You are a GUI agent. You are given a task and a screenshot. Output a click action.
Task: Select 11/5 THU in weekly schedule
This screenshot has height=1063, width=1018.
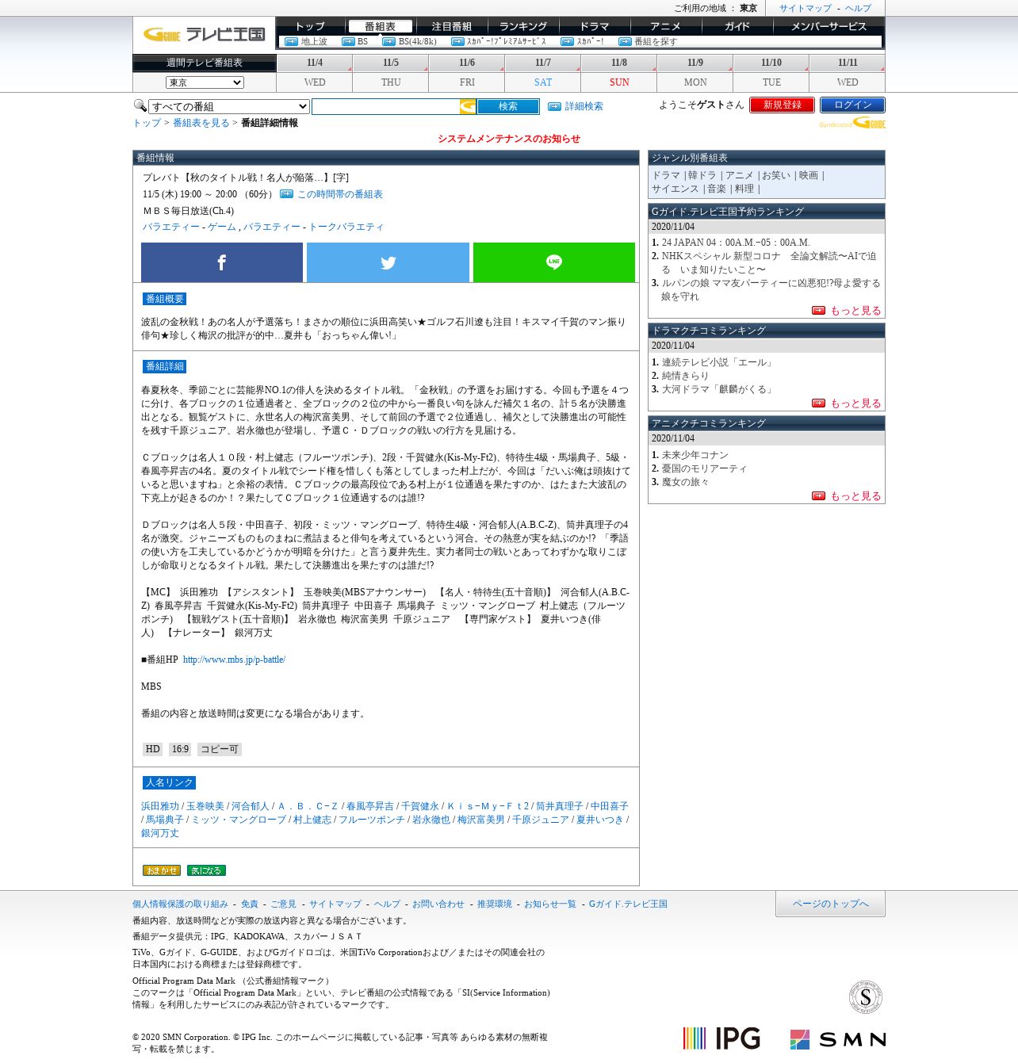[x=391, y=72]
